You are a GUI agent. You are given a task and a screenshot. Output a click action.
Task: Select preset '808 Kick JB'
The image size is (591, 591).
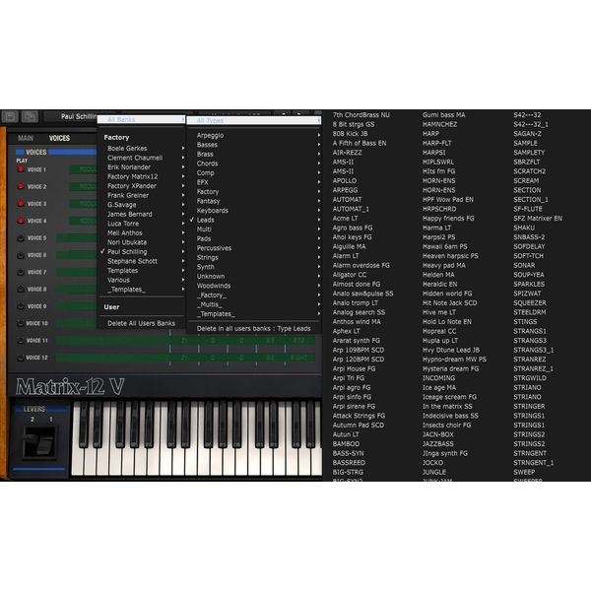[350, 134]
